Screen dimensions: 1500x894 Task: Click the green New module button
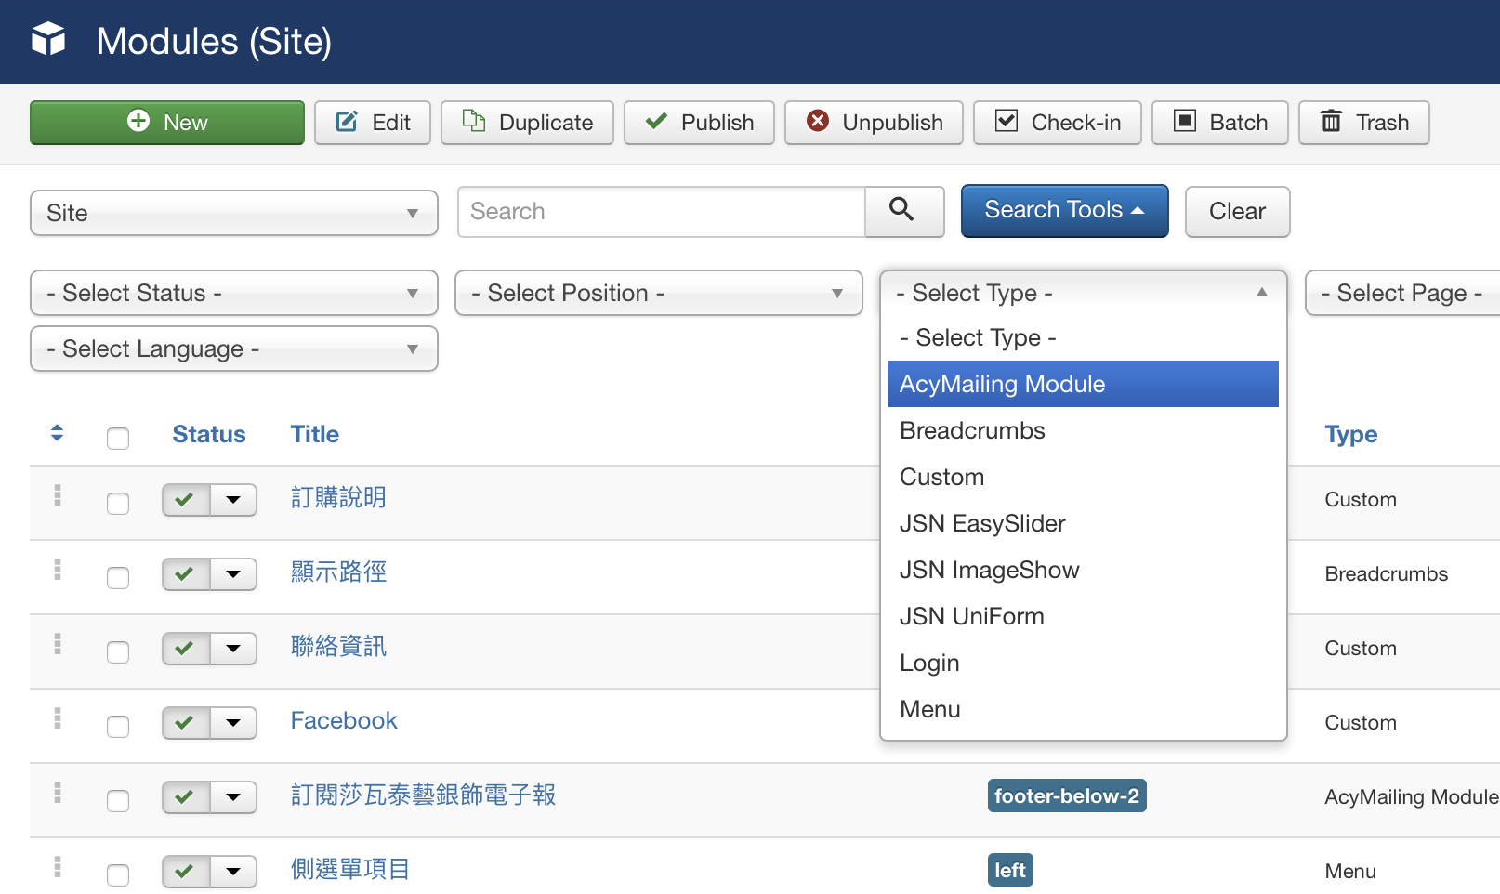coord(167,123)
